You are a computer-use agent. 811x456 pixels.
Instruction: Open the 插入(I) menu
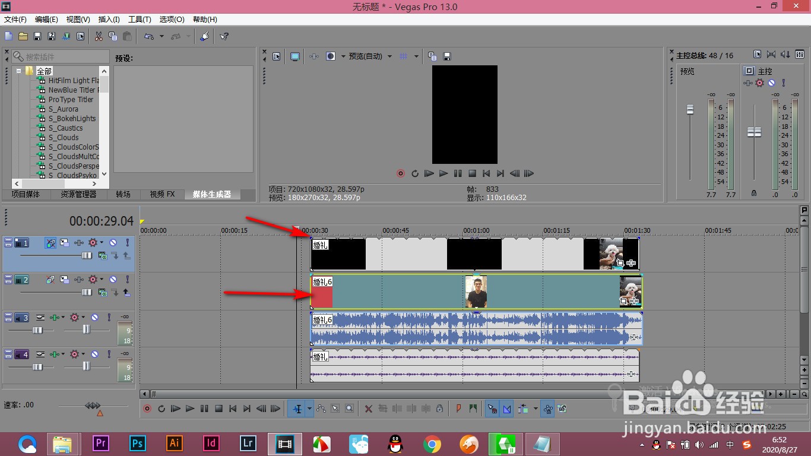(109, 20)
